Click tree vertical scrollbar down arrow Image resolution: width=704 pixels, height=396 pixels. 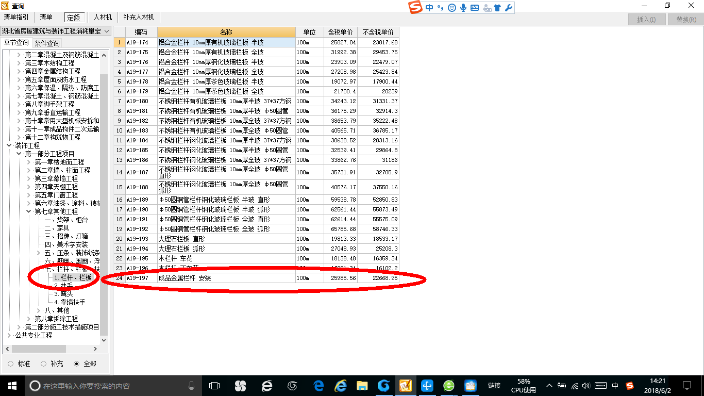(x=104, y=340)
